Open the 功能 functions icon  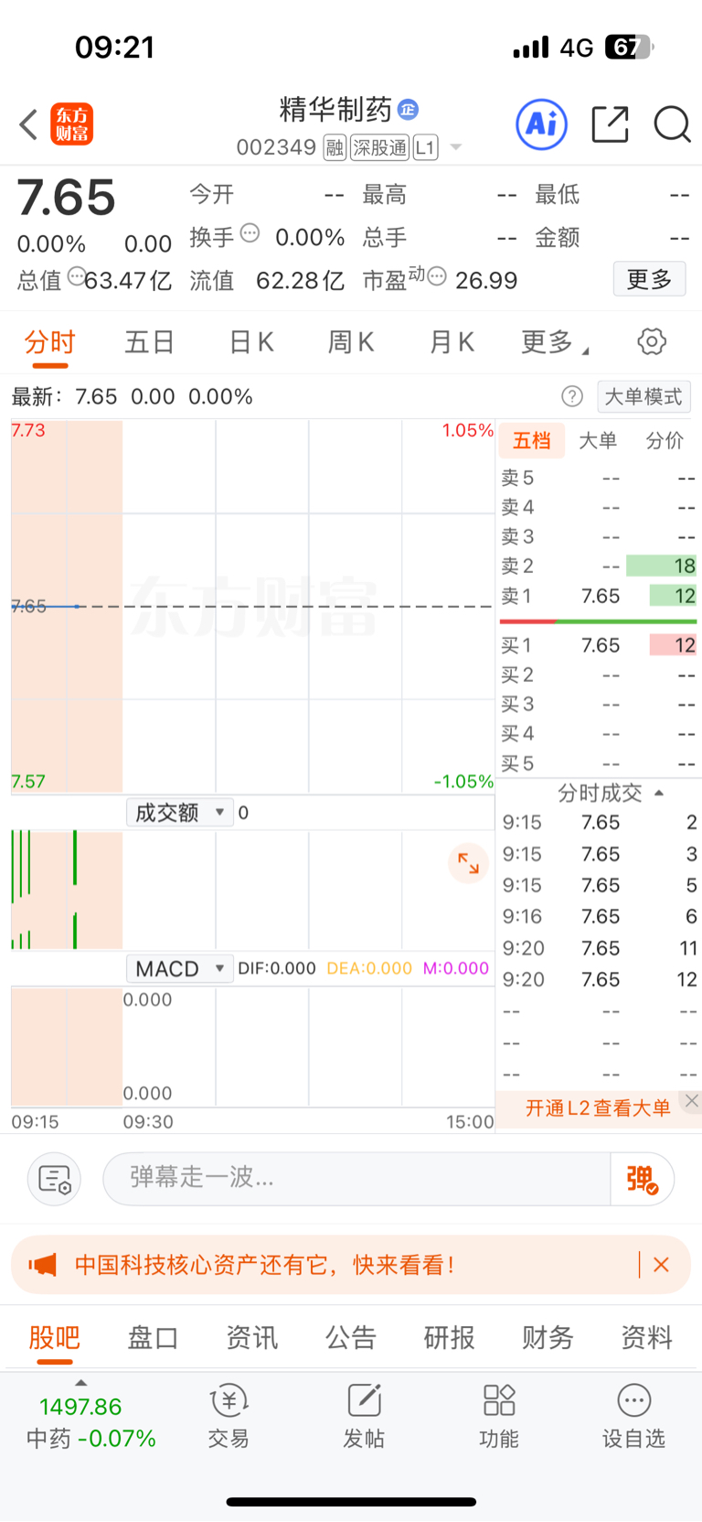click(499, 1416)
